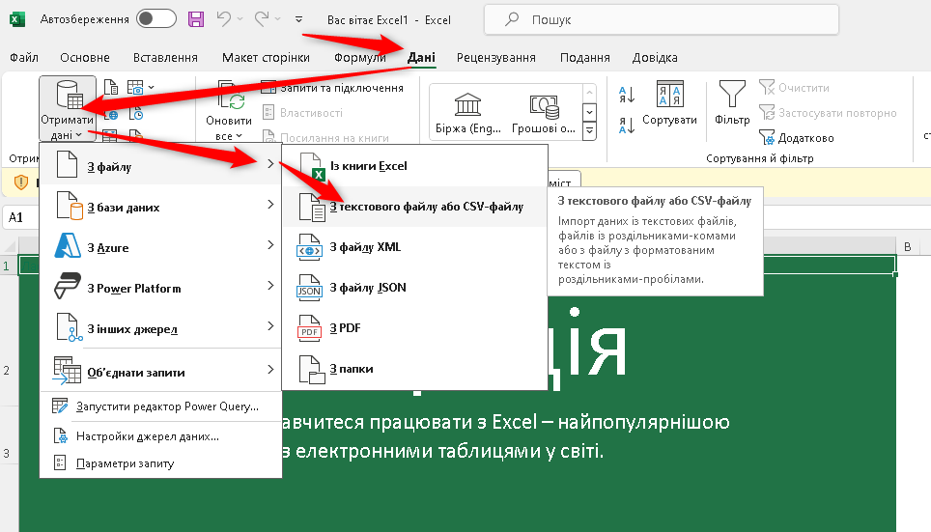Select row 2 header
Screen dimensions: 931x532
pyautogui.click(x=7, y=371)
